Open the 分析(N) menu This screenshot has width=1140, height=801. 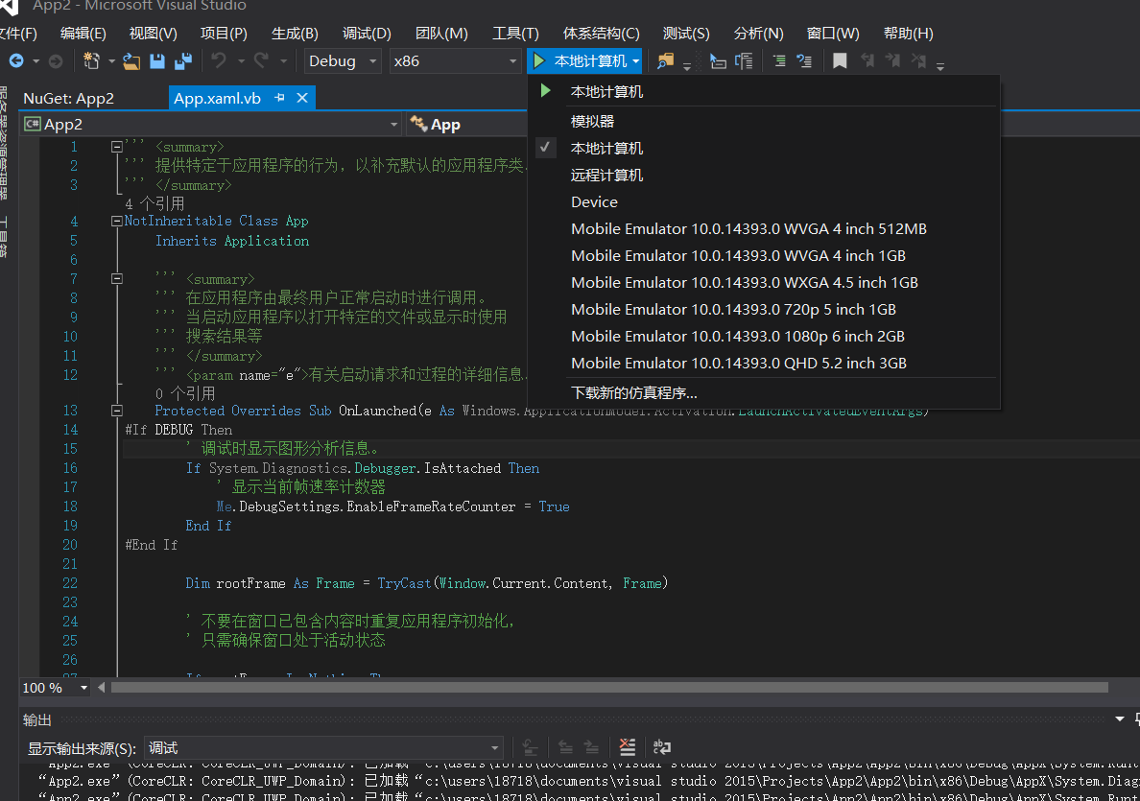pos(758,34)
